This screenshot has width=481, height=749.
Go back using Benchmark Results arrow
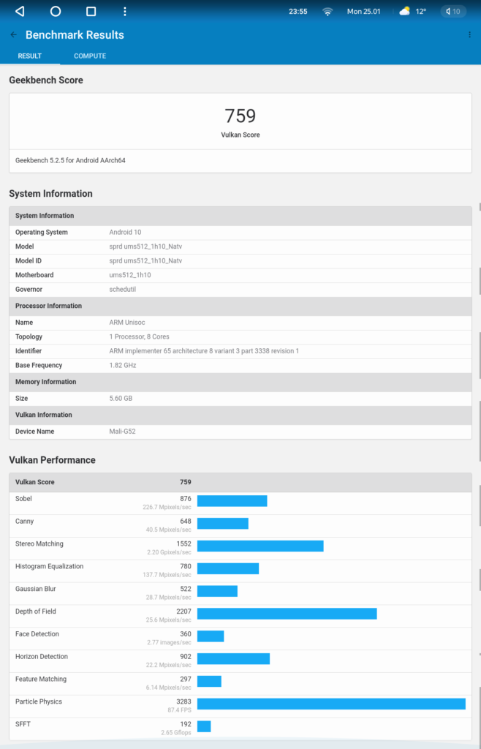[x=13, y=35]
